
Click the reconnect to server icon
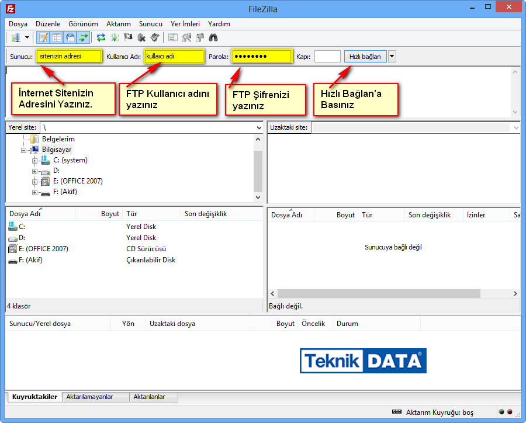(x=155, y=38)
